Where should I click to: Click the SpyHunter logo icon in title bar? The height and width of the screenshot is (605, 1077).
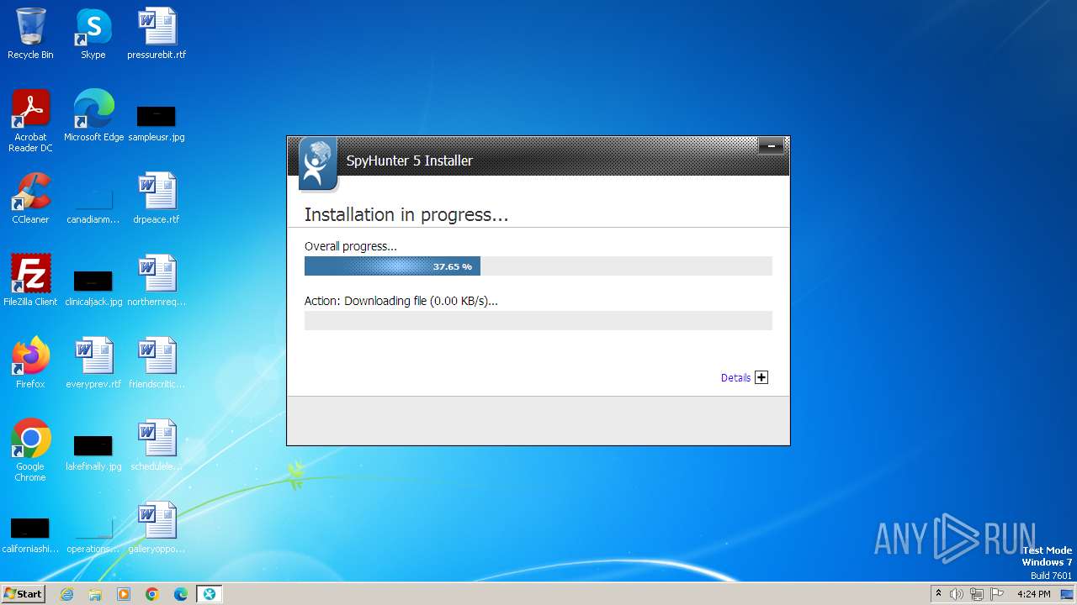(317, 164)
